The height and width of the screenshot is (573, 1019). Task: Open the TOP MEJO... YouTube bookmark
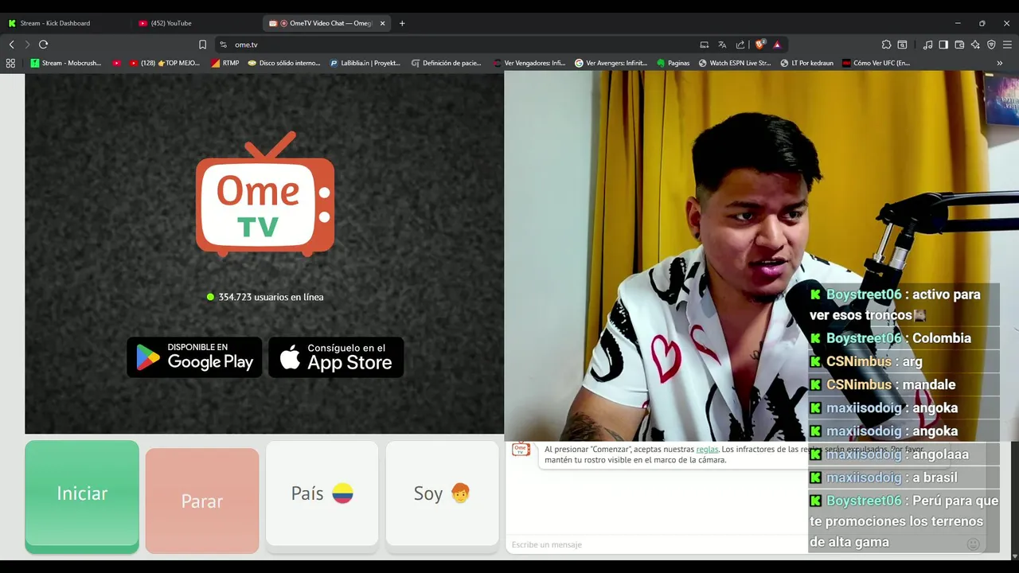(165, 63)
